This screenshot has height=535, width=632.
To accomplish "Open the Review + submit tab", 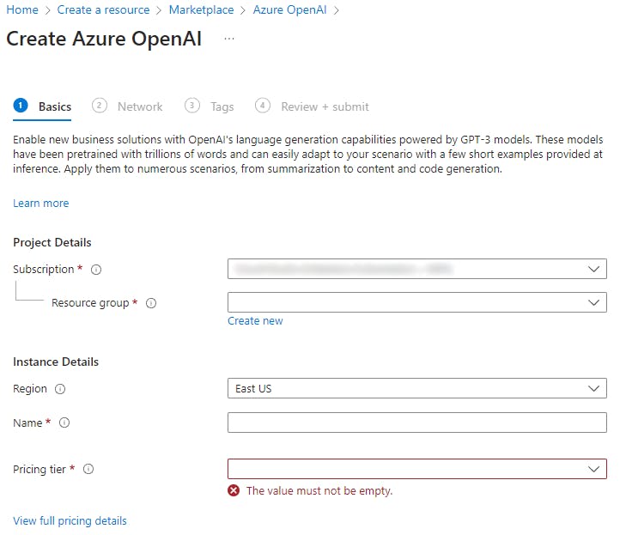I will [325, 106].
